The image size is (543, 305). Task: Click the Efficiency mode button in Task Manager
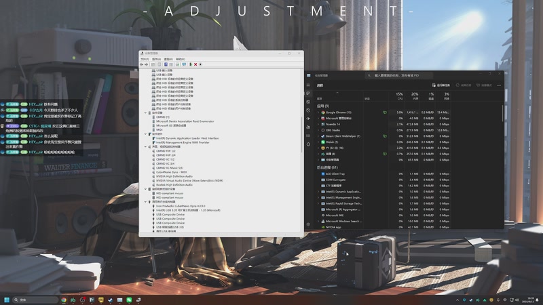coord(484,85)
